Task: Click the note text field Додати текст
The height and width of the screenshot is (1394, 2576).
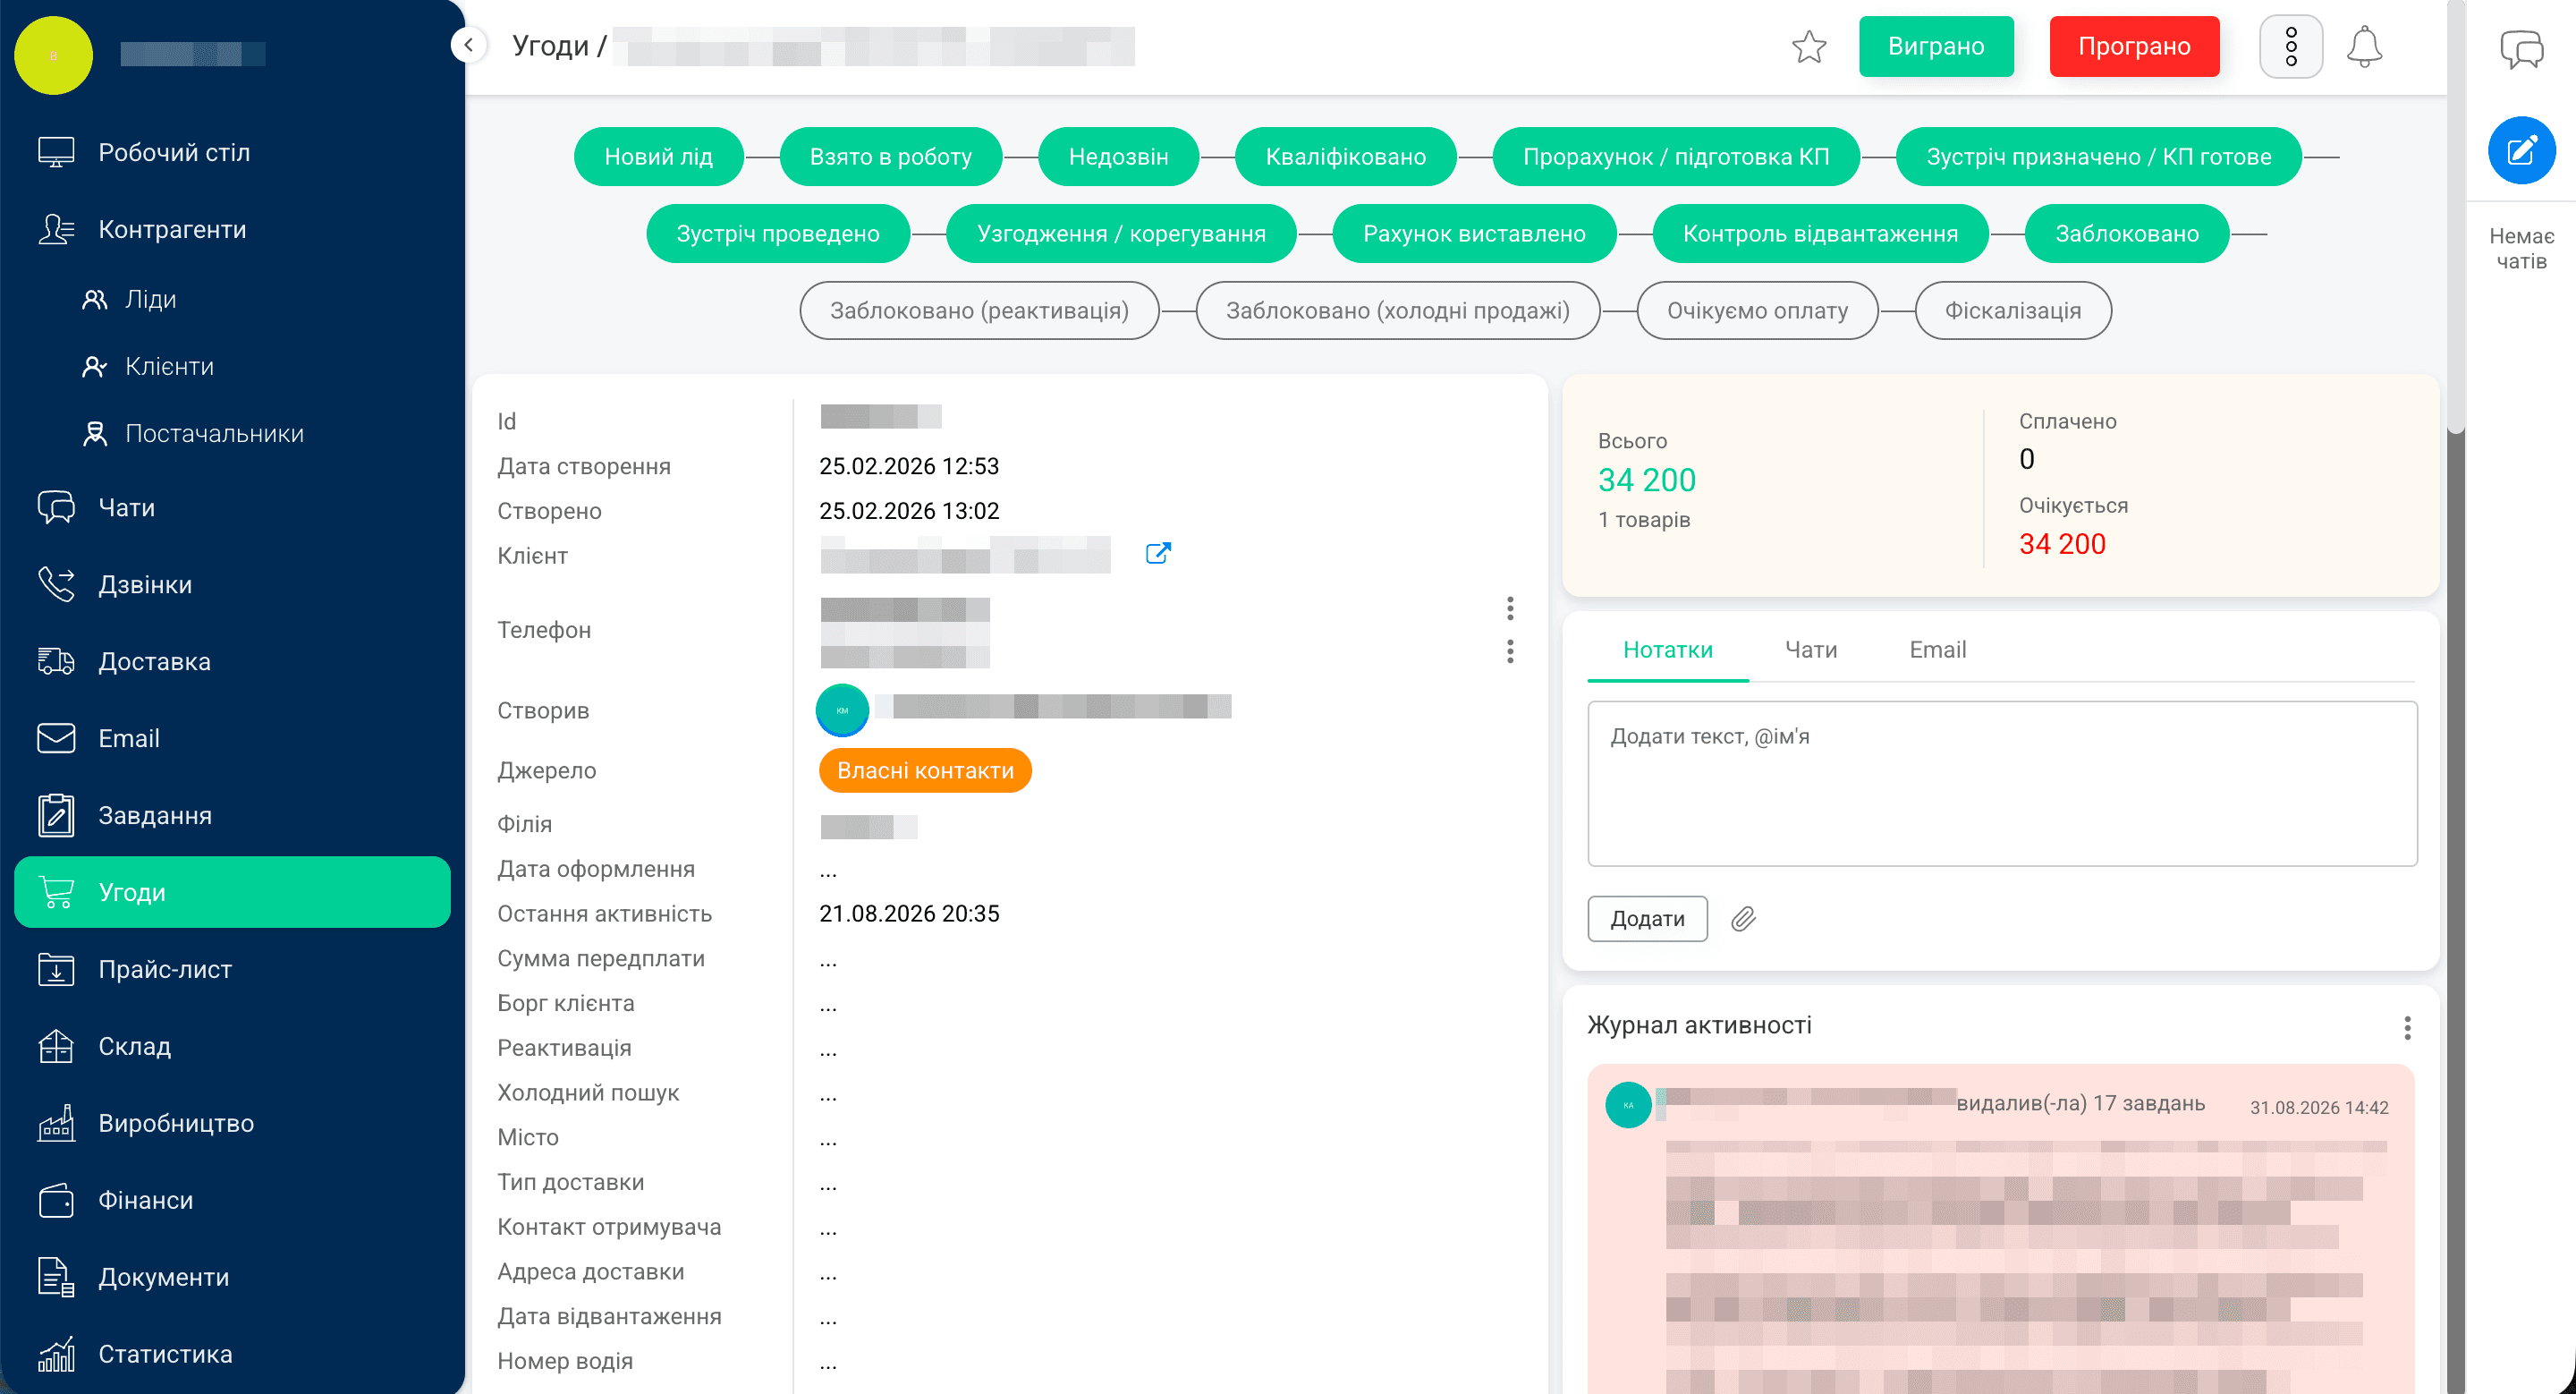Action: [x=2002, y=783]
